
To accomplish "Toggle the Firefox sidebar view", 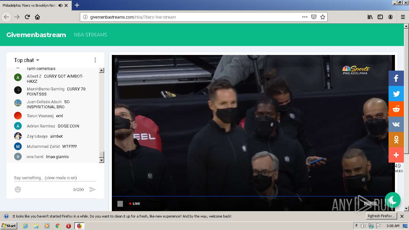I will pyautogui.click(x=380, y=17).
